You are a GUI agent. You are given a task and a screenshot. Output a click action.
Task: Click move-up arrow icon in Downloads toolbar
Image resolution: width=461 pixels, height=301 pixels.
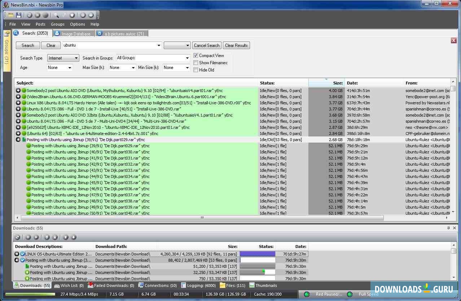66,237
